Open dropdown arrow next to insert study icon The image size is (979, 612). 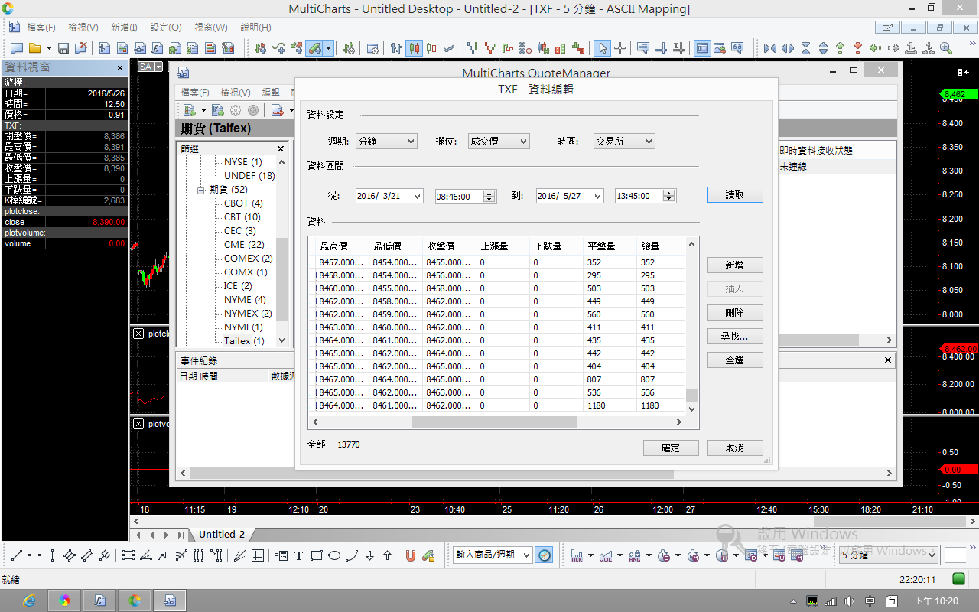click(x=328, y=48)
